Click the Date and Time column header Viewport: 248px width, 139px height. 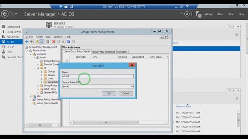pos(183,107)
